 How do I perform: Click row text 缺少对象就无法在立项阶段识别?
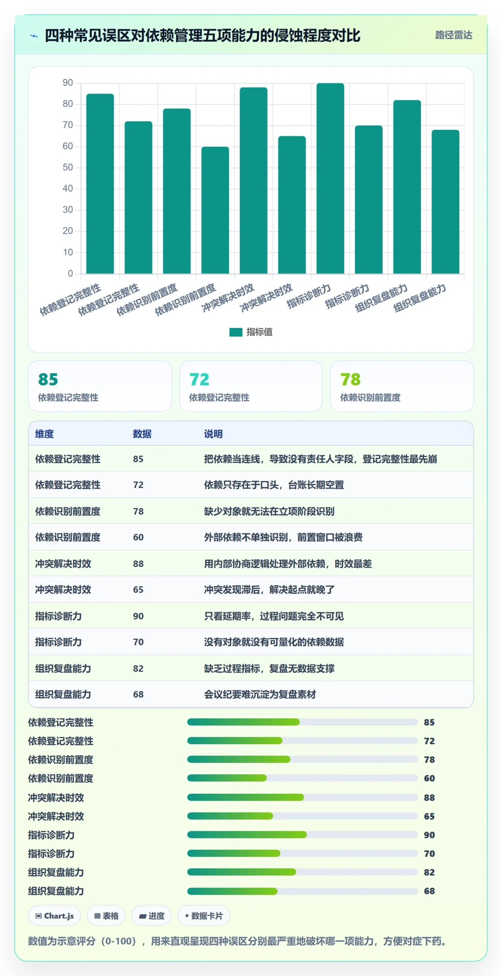269,511
